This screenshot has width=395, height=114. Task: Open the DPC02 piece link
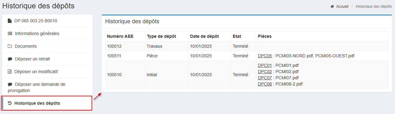point(265,72)
